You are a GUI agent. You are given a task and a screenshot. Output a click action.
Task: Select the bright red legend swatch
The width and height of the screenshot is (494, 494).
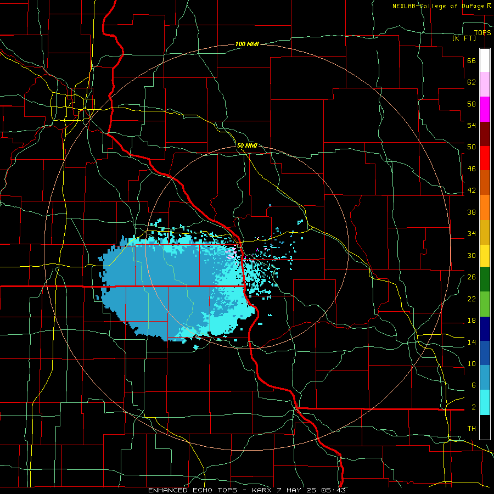click(x=485, y=158)
